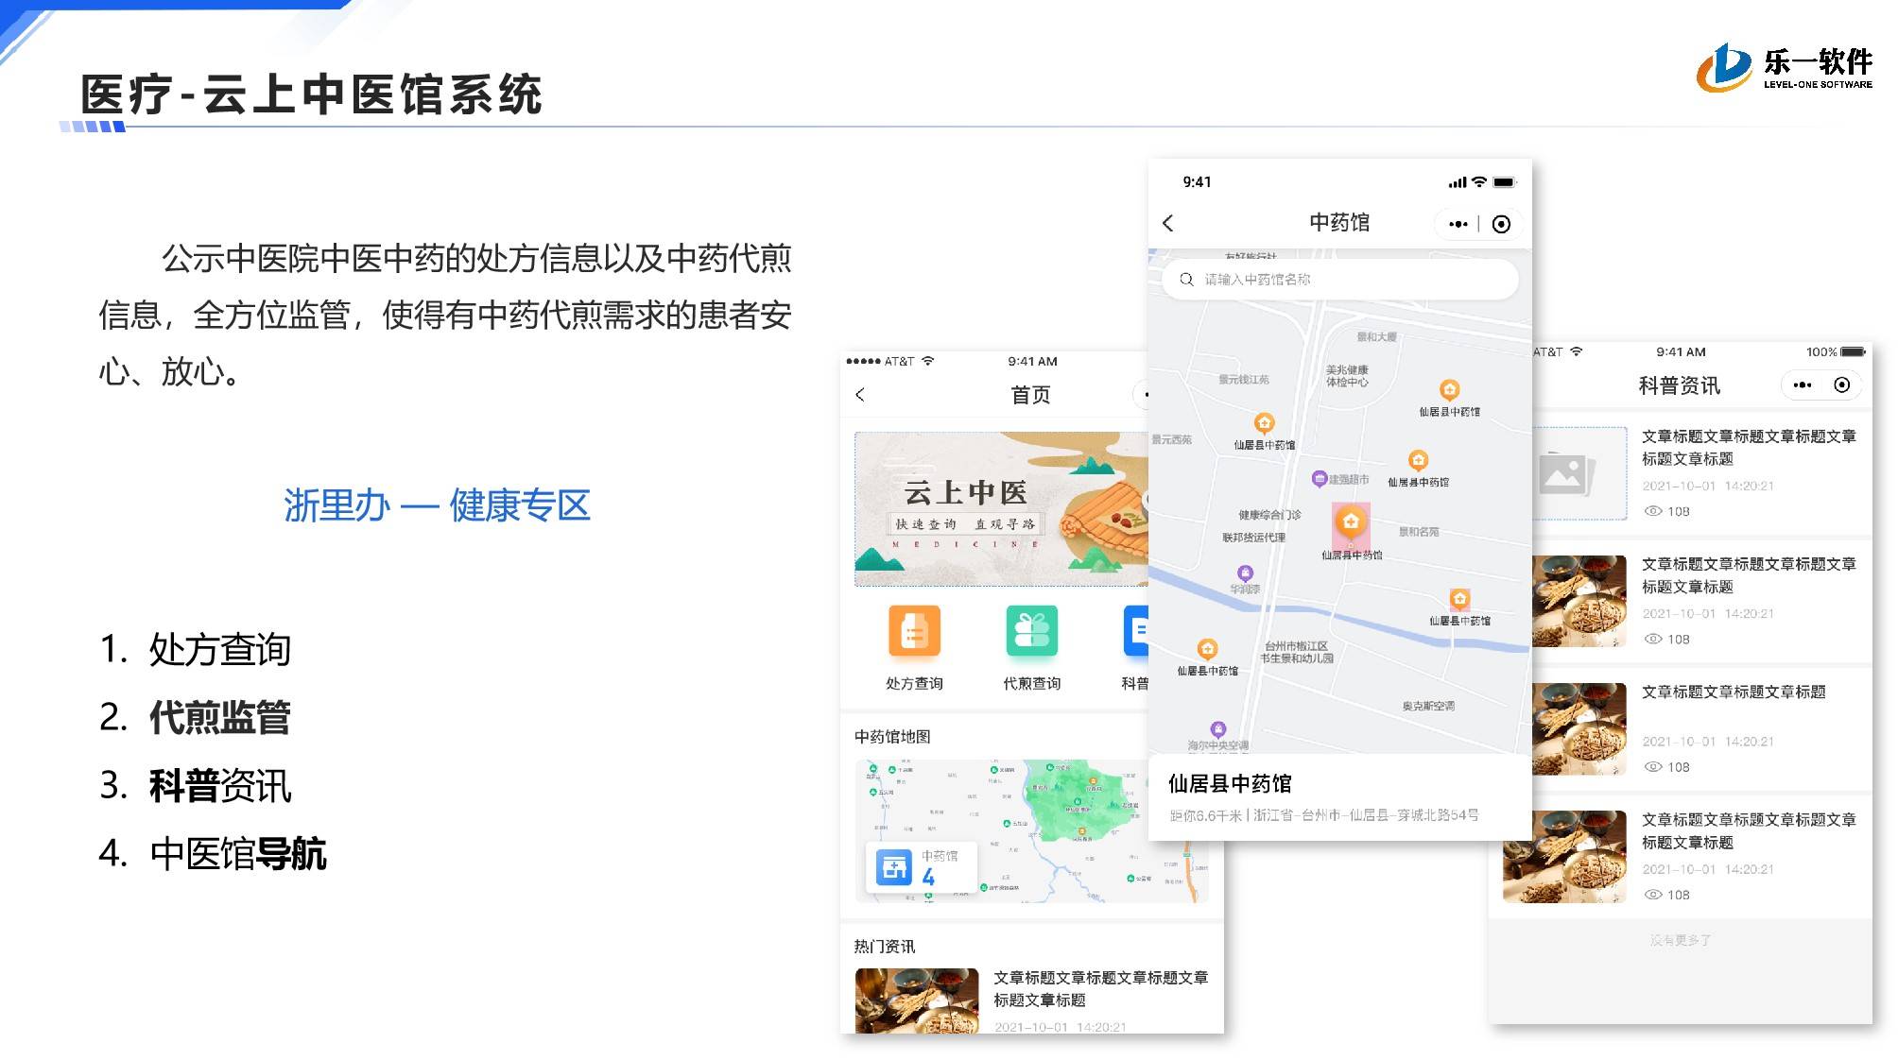
Task: Open the 热门资讯 article thumbnail
Action: click(x=917, y=1000)
